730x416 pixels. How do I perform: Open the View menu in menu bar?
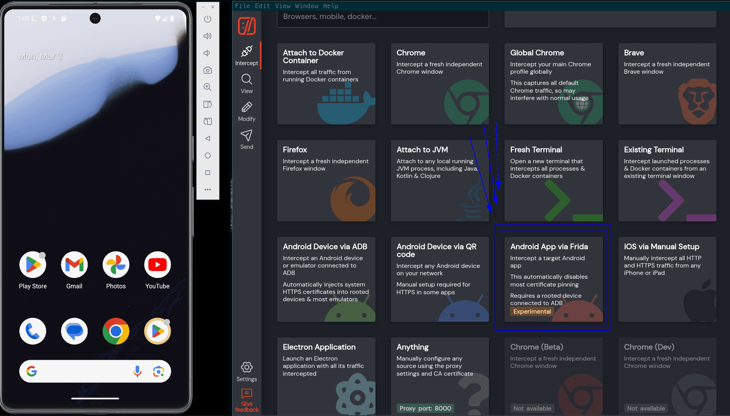[282, 6]
